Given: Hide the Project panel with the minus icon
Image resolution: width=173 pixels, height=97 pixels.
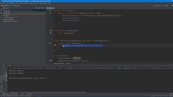Looking at the screenshot, I should [44, 8].
